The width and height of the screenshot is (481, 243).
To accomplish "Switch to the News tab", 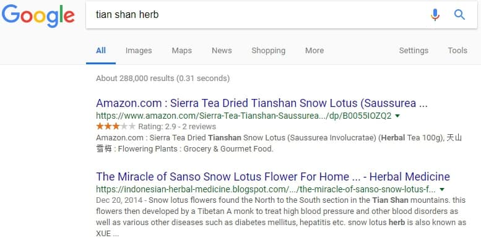I will tap(222, 51).
